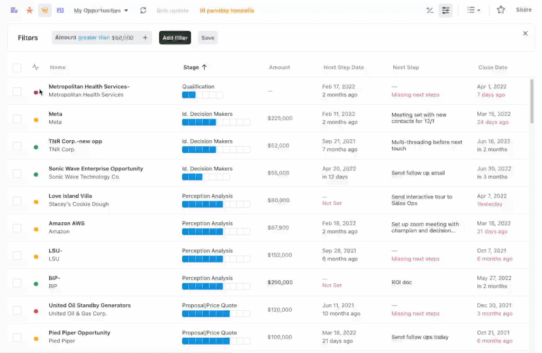Viewport: 542px width, 353px height.
Task: Open the purple contact card icon
Action: coord(60,11)
